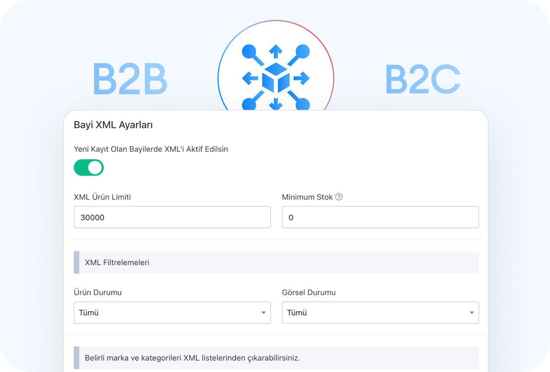Viewport: 550px width, 372px height.
Task: Open the Ürün Durumu dropdown
Action: (x=172, y=312)
